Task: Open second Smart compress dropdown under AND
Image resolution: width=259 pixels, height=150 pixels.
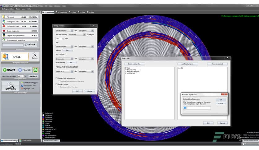Action: point(64,46)
